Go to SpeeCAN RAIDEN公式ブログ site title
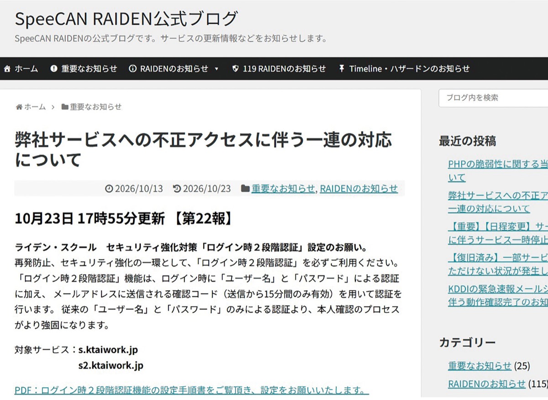Screen dimensions: 548x400 (126, 19)
